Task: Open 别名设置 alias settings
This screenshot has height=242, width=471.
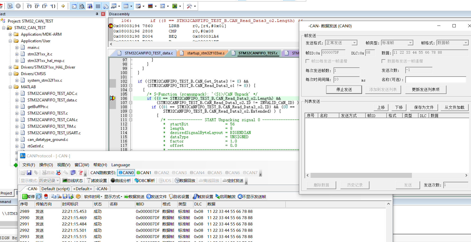Action: coord(179,196)
